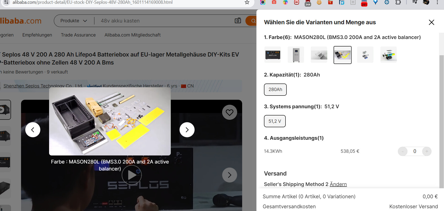444x211 pixels.
Task: Click third front-panel thumbnail in left gallery
Action: pos(5,162)
